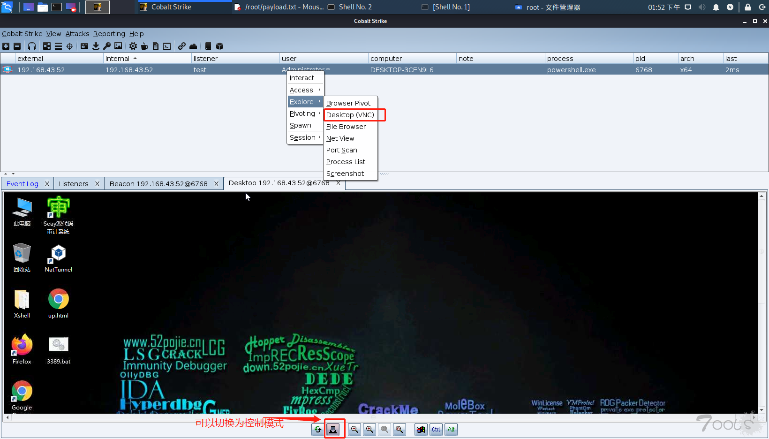
Task: Click the 3389.bat icon on remote desktop
Action: 59,350
